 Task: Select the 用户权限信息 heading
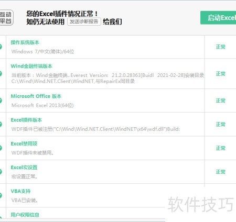pos(25,215)
